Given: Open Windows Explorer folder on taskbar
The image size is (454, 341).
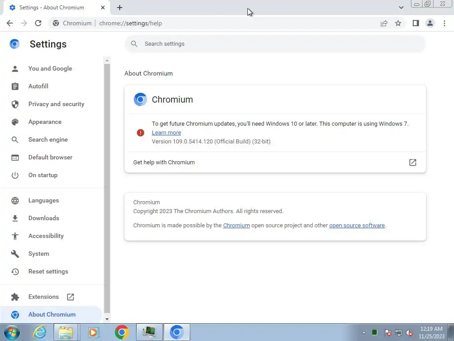Looking at the screenshot, I should coord(66,332).
